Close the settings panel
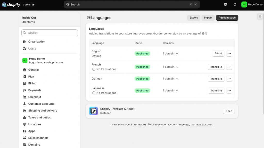 coord(260,16)
